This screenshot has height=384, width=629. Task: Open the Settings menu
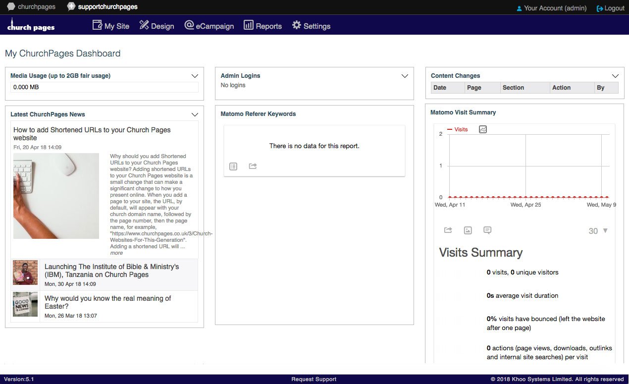(x=311, y=26)
